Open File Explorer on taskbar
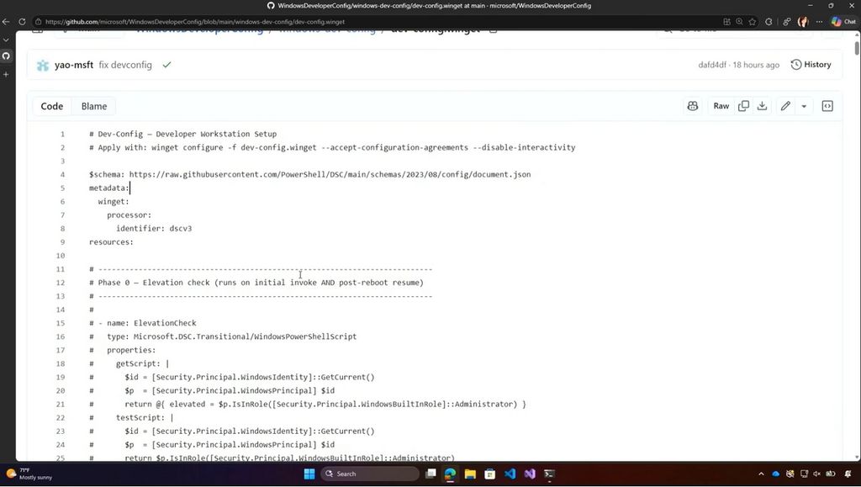The height and width of the screenshot is (487, 861). [x=470, y=474]
